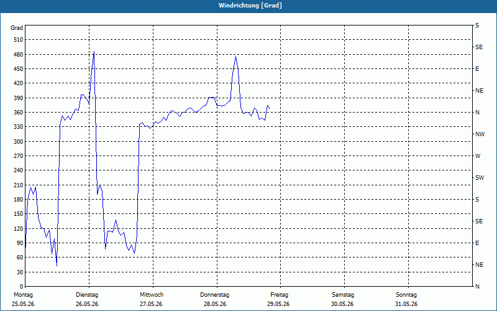Select the 0 value on the left axis

pos(22,287)
